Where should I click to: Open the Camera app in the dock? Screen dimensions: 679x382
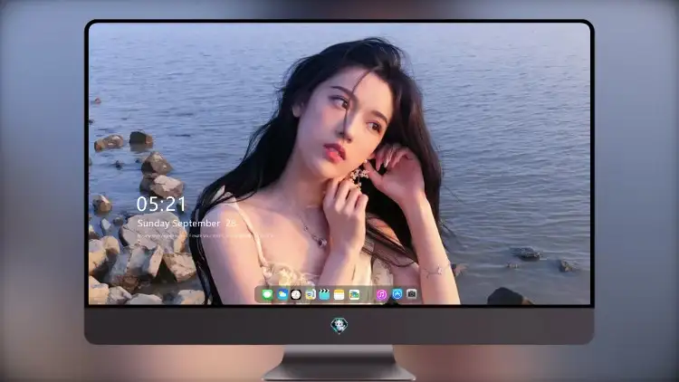412,294
